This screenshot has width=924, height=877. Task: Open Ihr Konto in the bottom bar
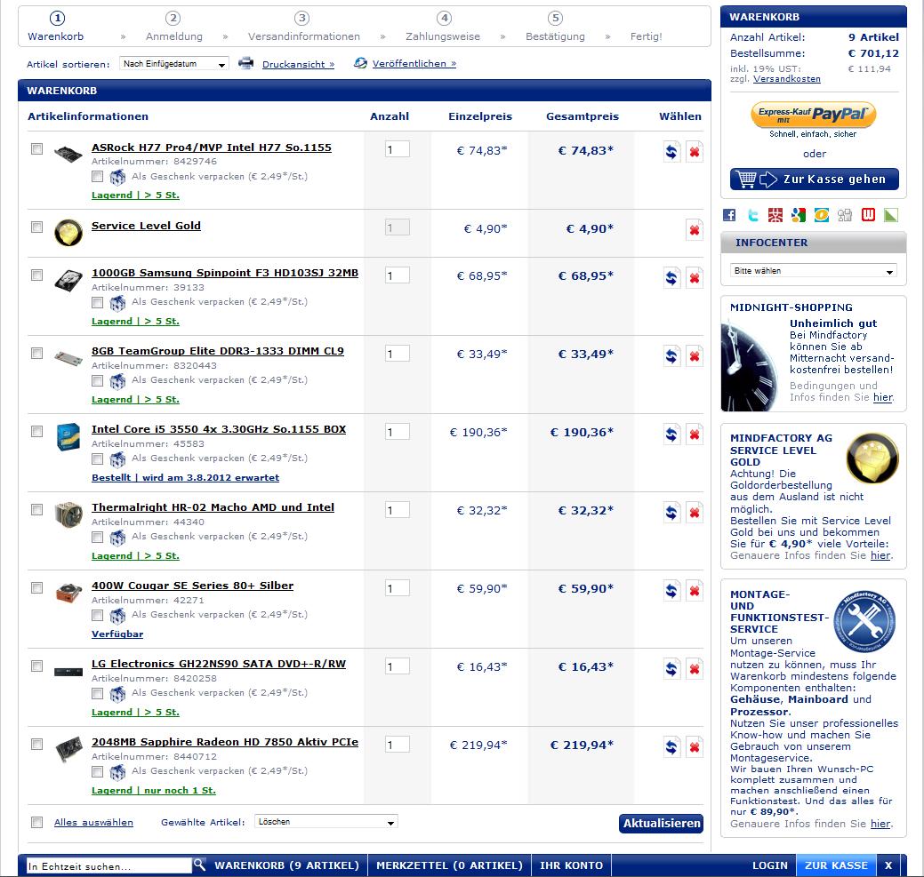point(571,865)
